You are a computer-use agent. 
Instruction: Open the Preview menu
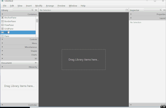[x=61, y=6]
